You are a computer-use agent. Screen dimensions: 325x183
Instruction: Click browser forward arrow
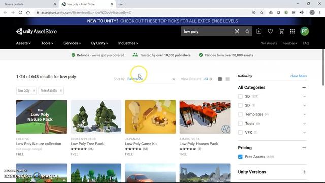(13, 12)
